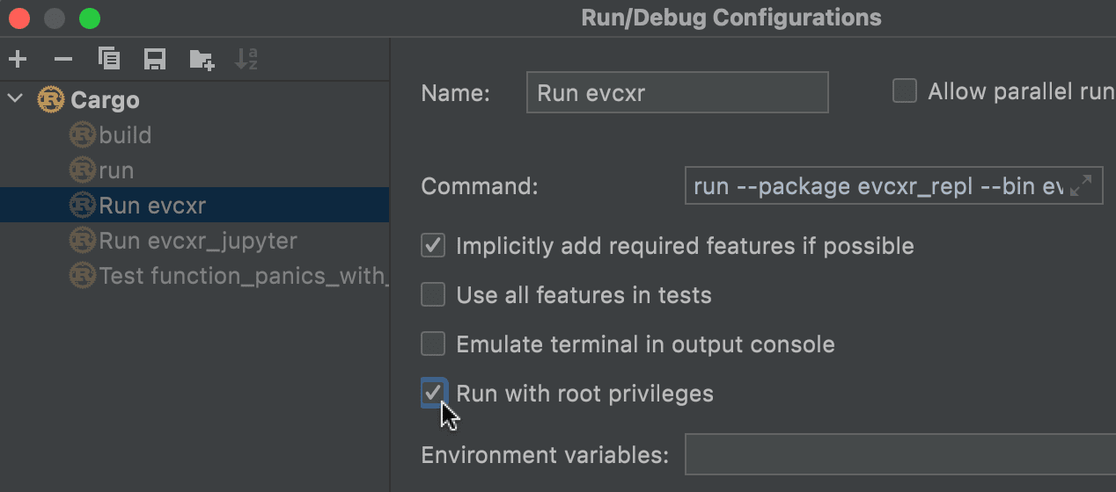The height and width of the screenshot is (492, 1116).
Task: Expand the Command field editor
Action: click(x=1081, y=185)
